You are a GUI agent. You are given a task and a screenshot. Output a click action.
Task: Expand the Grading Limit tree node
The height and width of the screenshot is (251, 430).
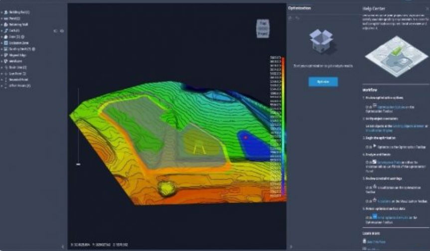(x=1, y=49)
